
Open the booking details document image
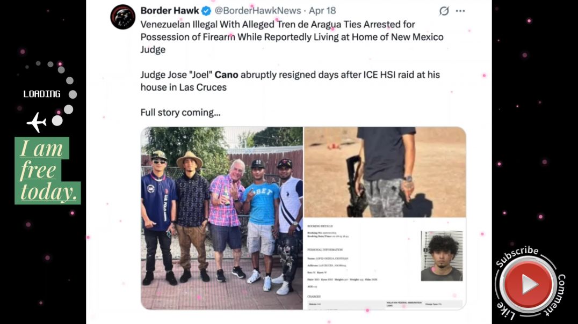coord(385,263)
